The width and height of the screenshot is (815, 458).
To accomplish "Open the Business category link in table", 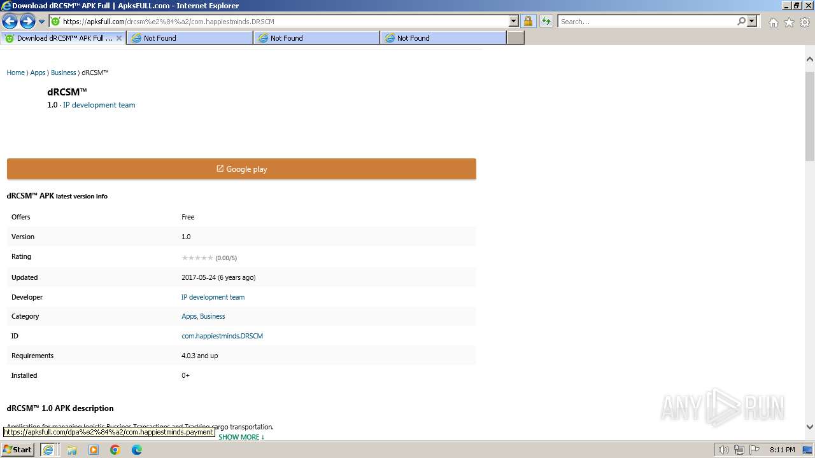I will click(213, 316).
